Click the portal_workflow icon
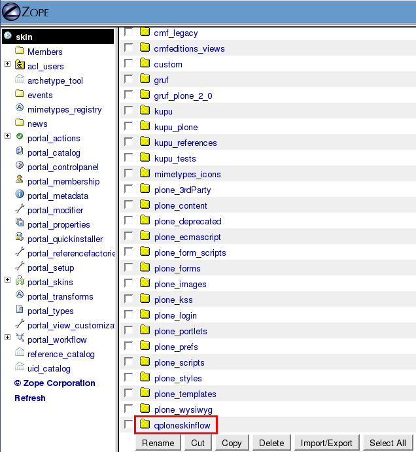Image resolution: width=416 pixels, height=452 pixels. point(20,338)
